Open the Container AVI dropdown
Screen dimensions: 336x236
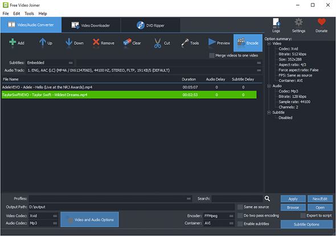click(219, 223)
